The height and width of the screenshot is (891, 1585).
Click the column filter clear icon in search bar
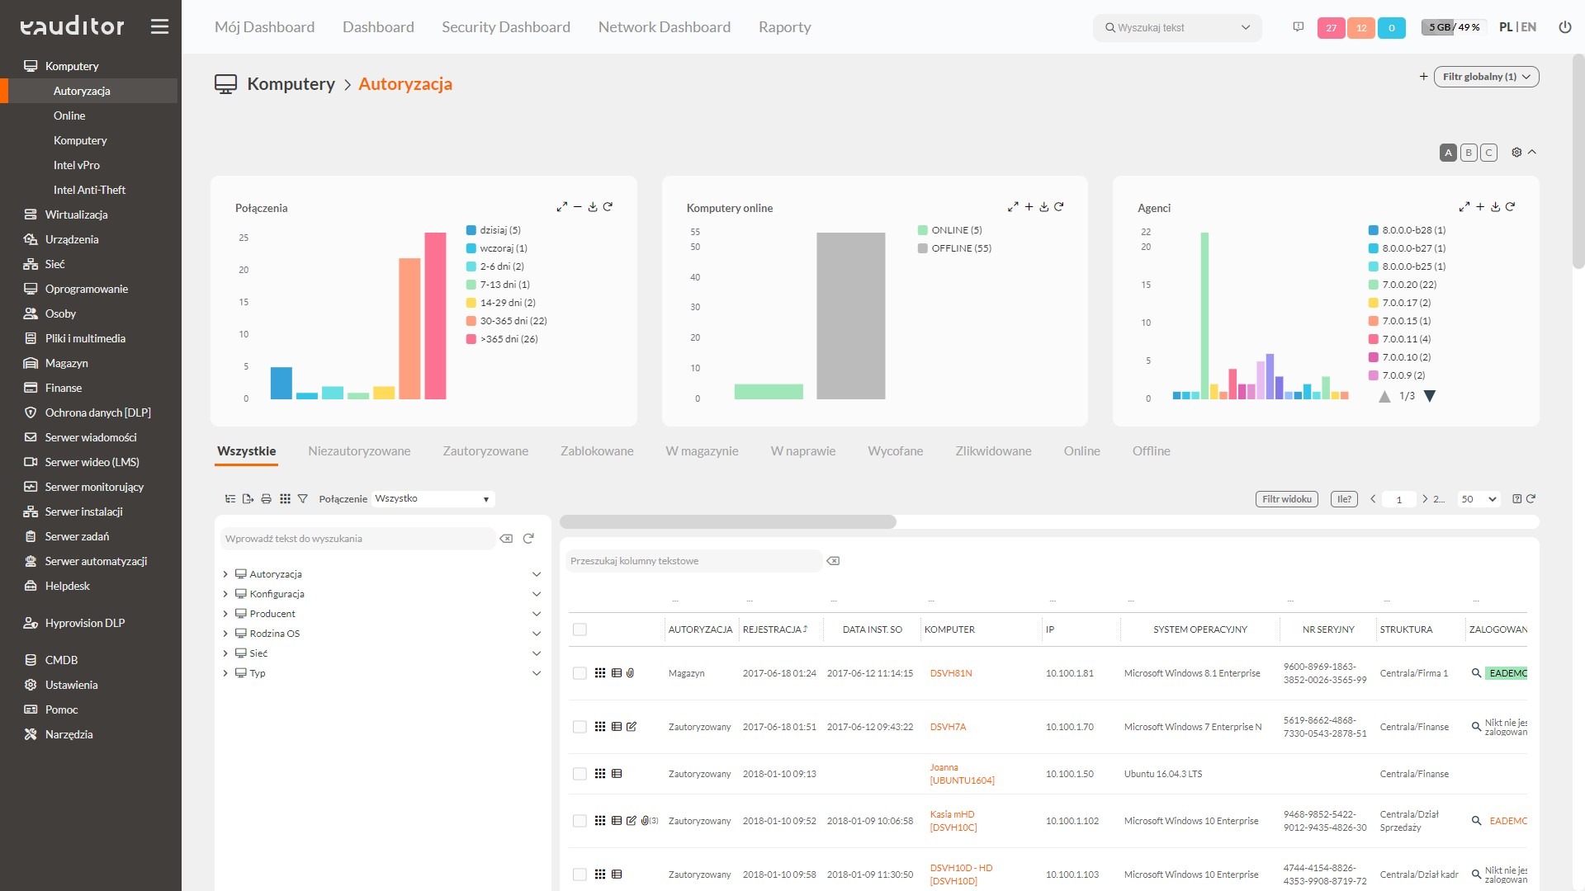click(833, 560)
